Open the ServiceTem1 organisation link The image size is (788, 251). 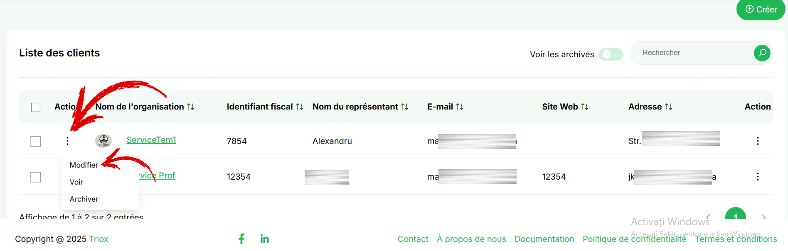coord(151,140)
